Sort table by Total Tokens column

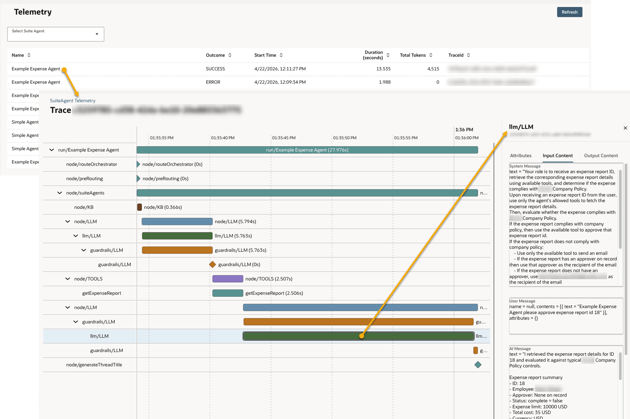pos(431,55)
